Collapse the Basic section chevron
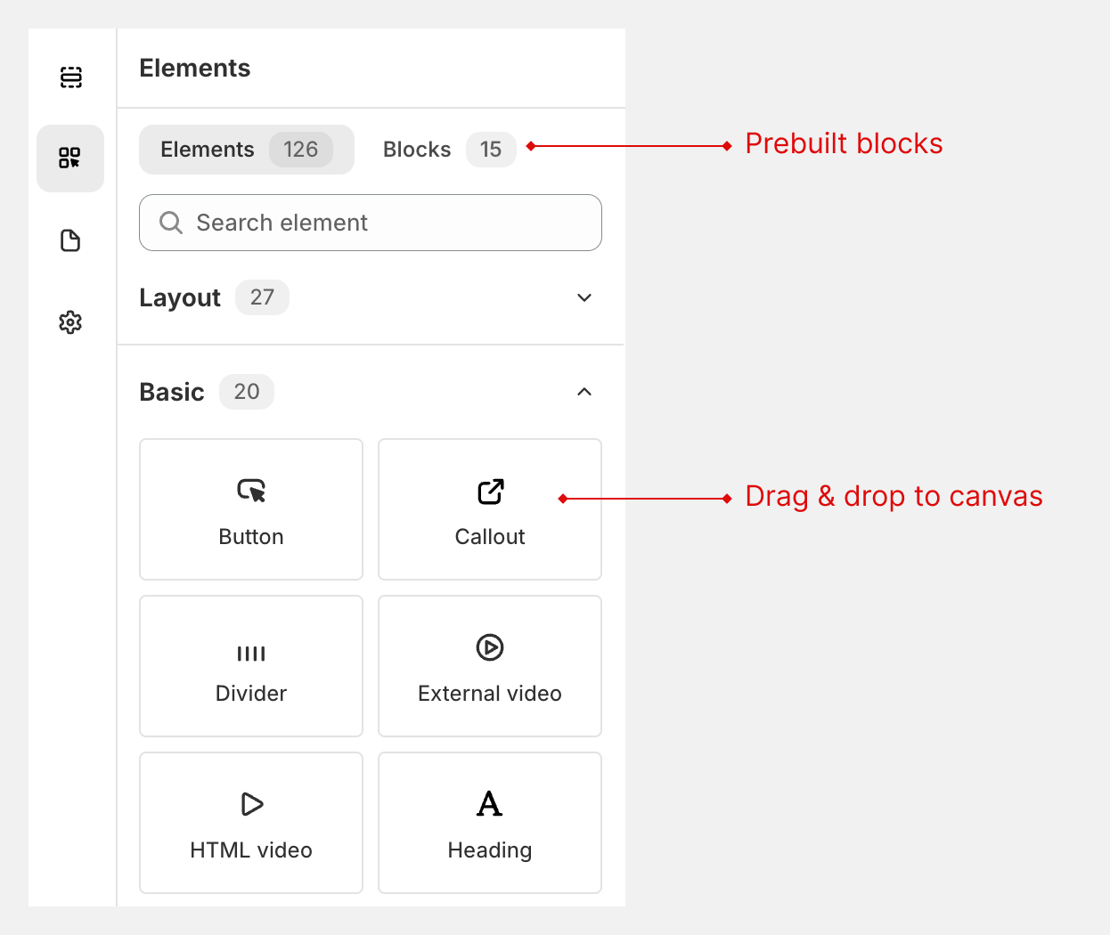 (584, 392)
